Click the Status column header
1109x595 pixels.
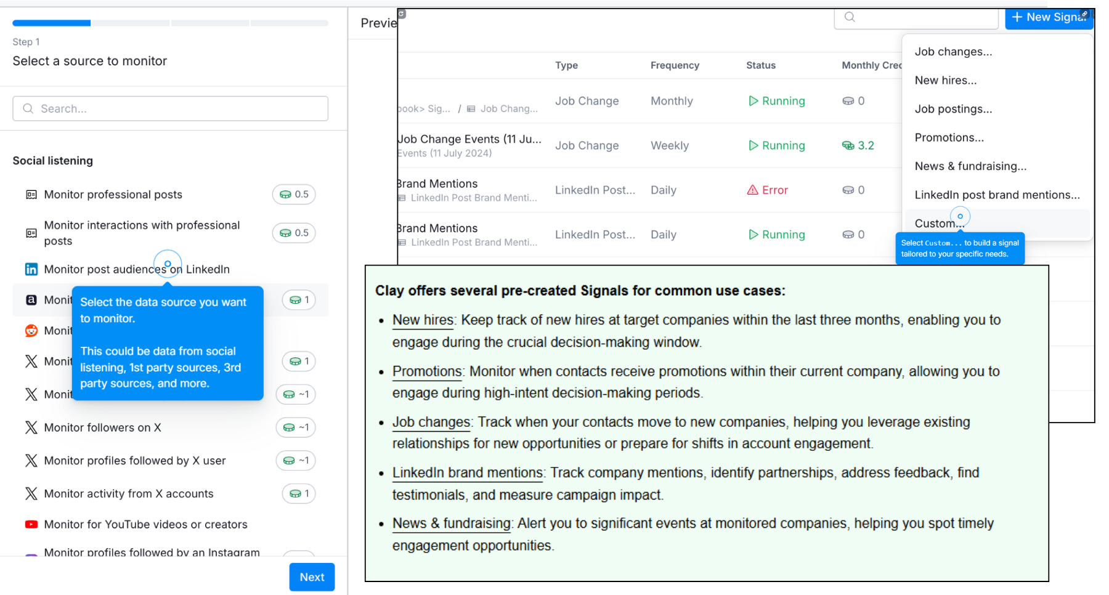tap(761, 65)
